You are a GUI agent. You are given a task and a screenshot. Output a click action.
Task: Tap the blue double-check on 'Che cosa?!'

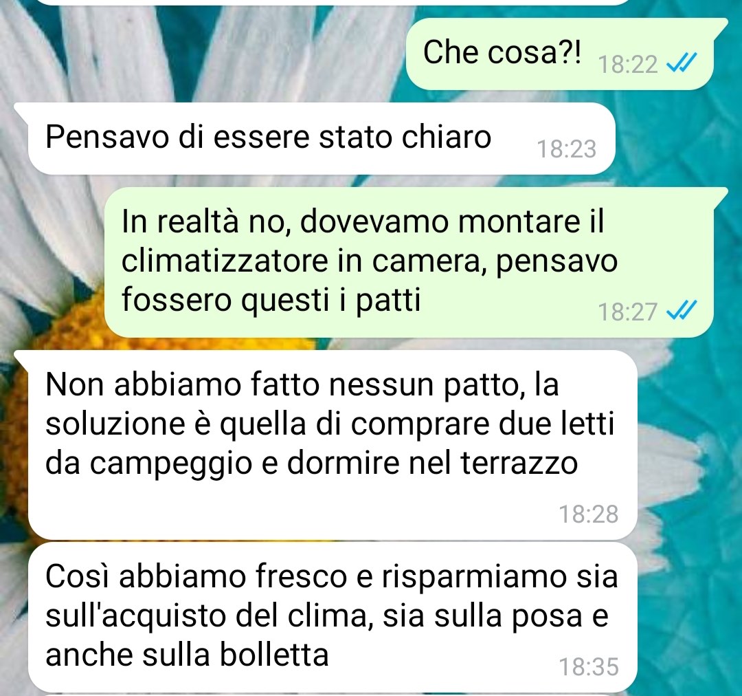[x=681, y=63]
